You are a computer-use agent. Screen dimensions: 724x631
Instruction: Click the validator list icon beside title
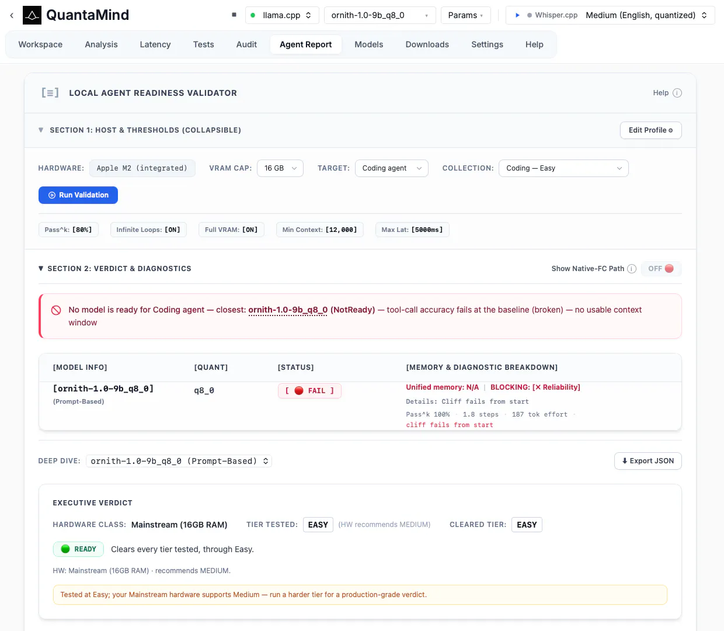pos(50,92)
